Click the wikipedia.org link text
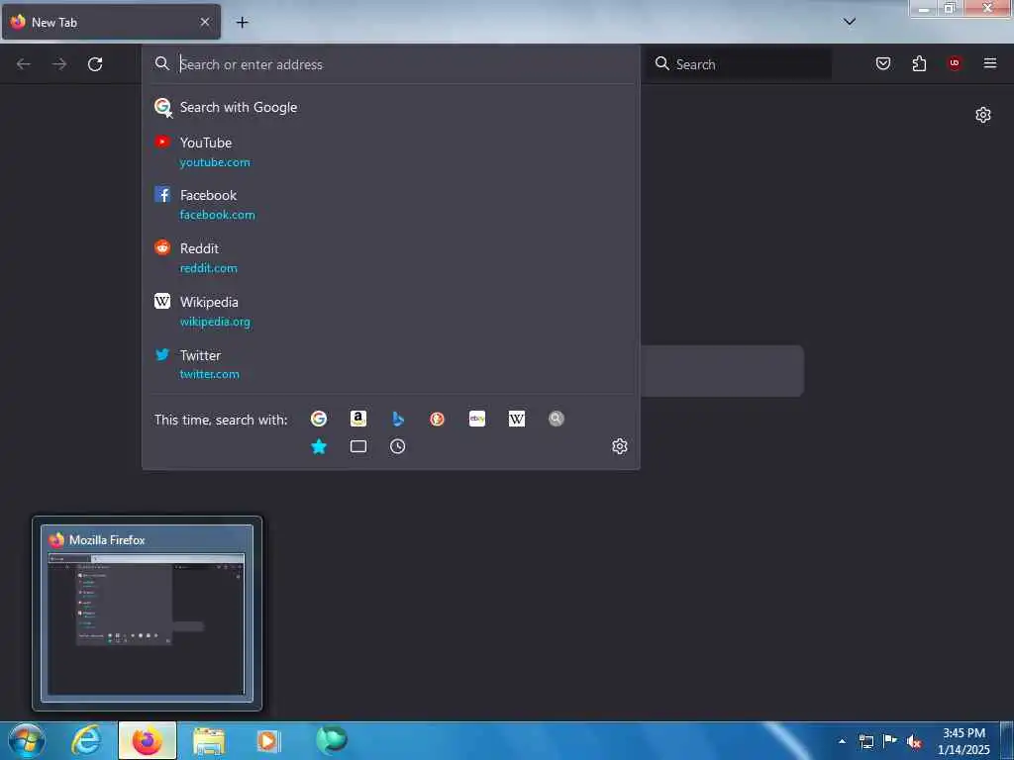1014x760 pixels. tap(215, 322)
